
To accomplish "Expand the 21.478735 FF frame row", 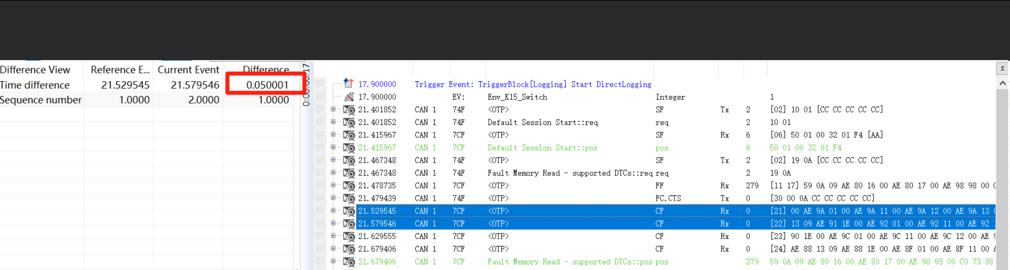I will click(x=333, y=185).
